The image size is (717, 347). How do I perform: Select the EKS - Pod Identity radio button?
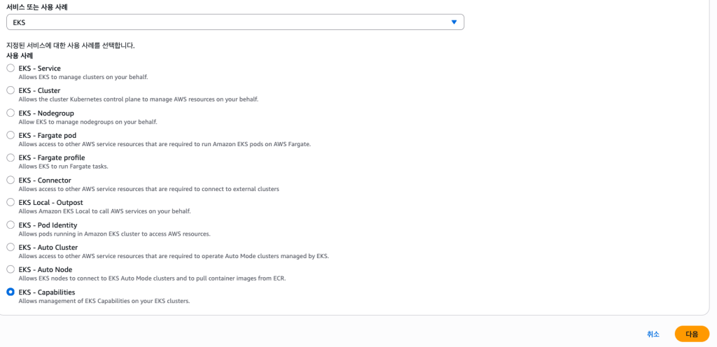(11, 225)
